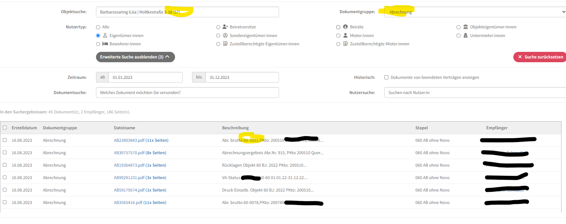Tick the select-all checkbox in table header
This screenshot has height=224, width=566.
tap(5, 128)
